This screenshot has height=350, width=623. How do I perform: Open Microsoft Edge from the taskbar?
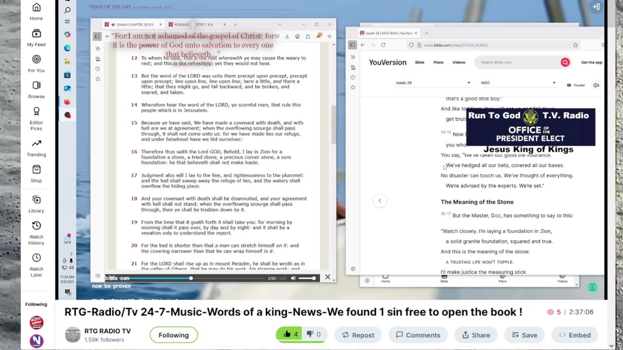(68, 48)
